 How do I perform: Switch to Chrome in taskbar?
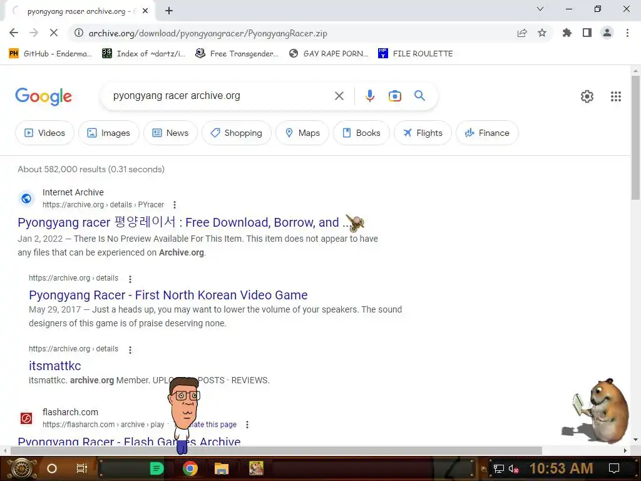(190, 468)
